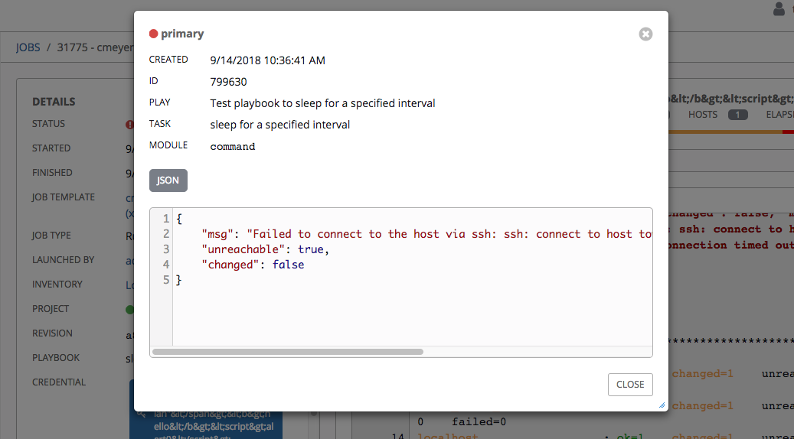Image resolution: width=794 pixels, height=439 pixels.
Task: Click the MODULE value command
Action: click(x=233, y=147)
